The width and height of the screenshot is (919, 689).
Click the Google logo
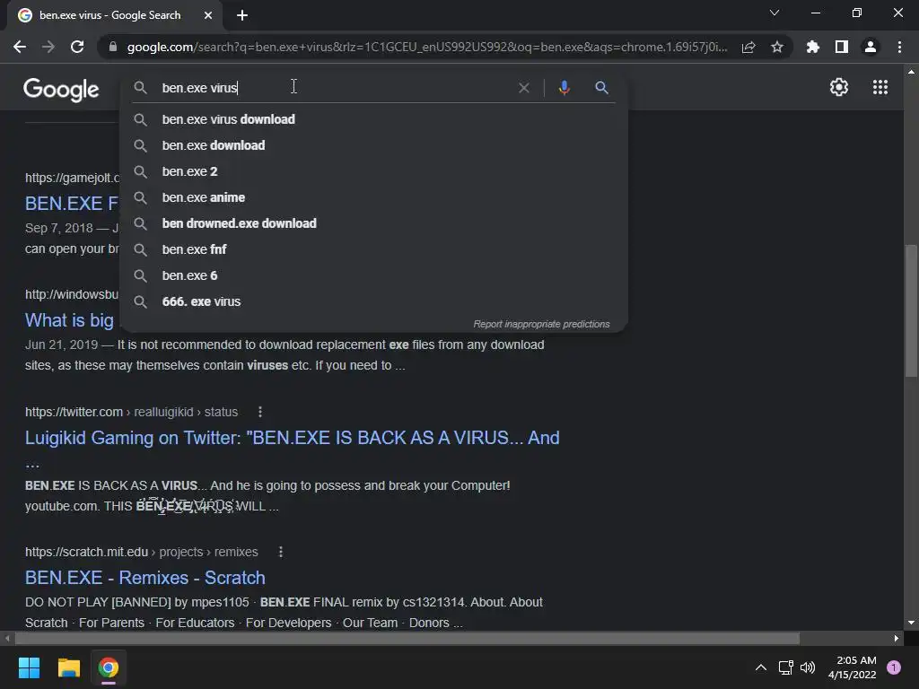click(x=61, y=89)
